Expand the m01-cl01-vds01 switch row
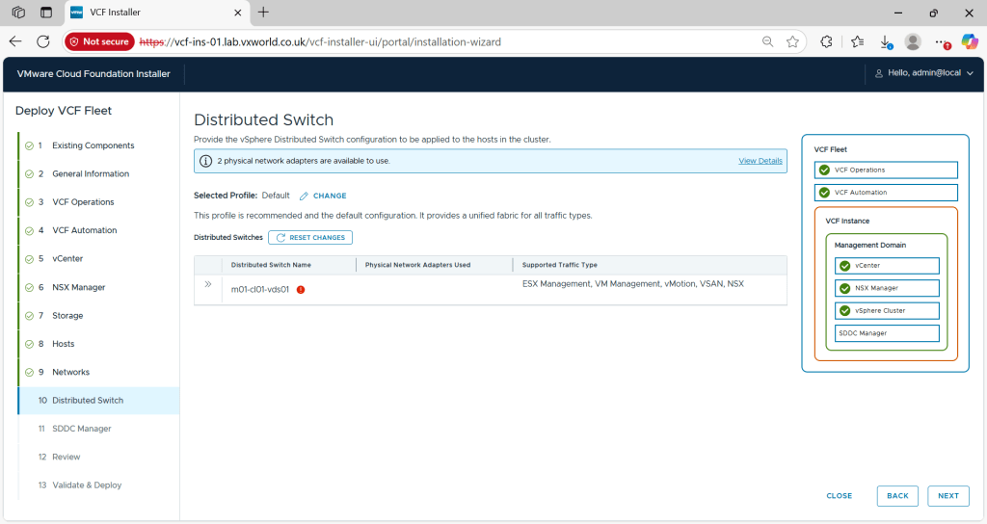Image resolution: width=987 pixels, height=524 pixels. 207,284
